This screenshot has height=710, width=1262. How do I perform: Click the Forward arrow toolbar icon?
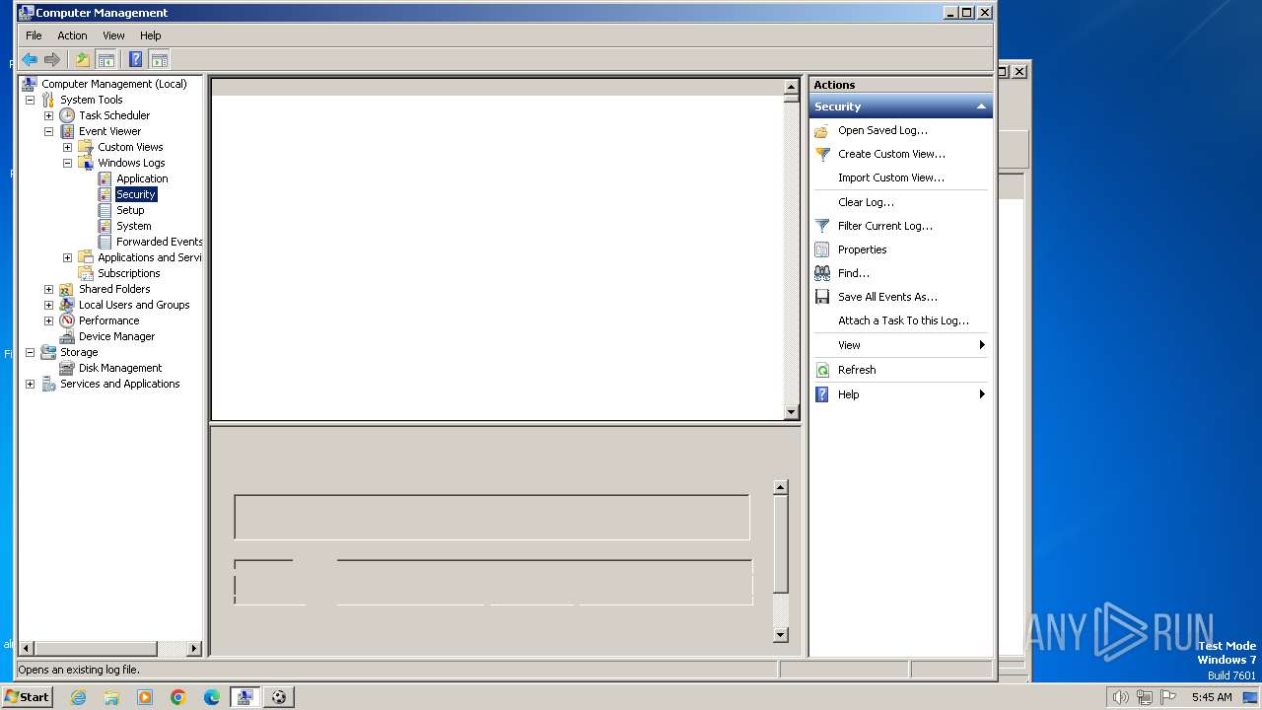point(52,59)
